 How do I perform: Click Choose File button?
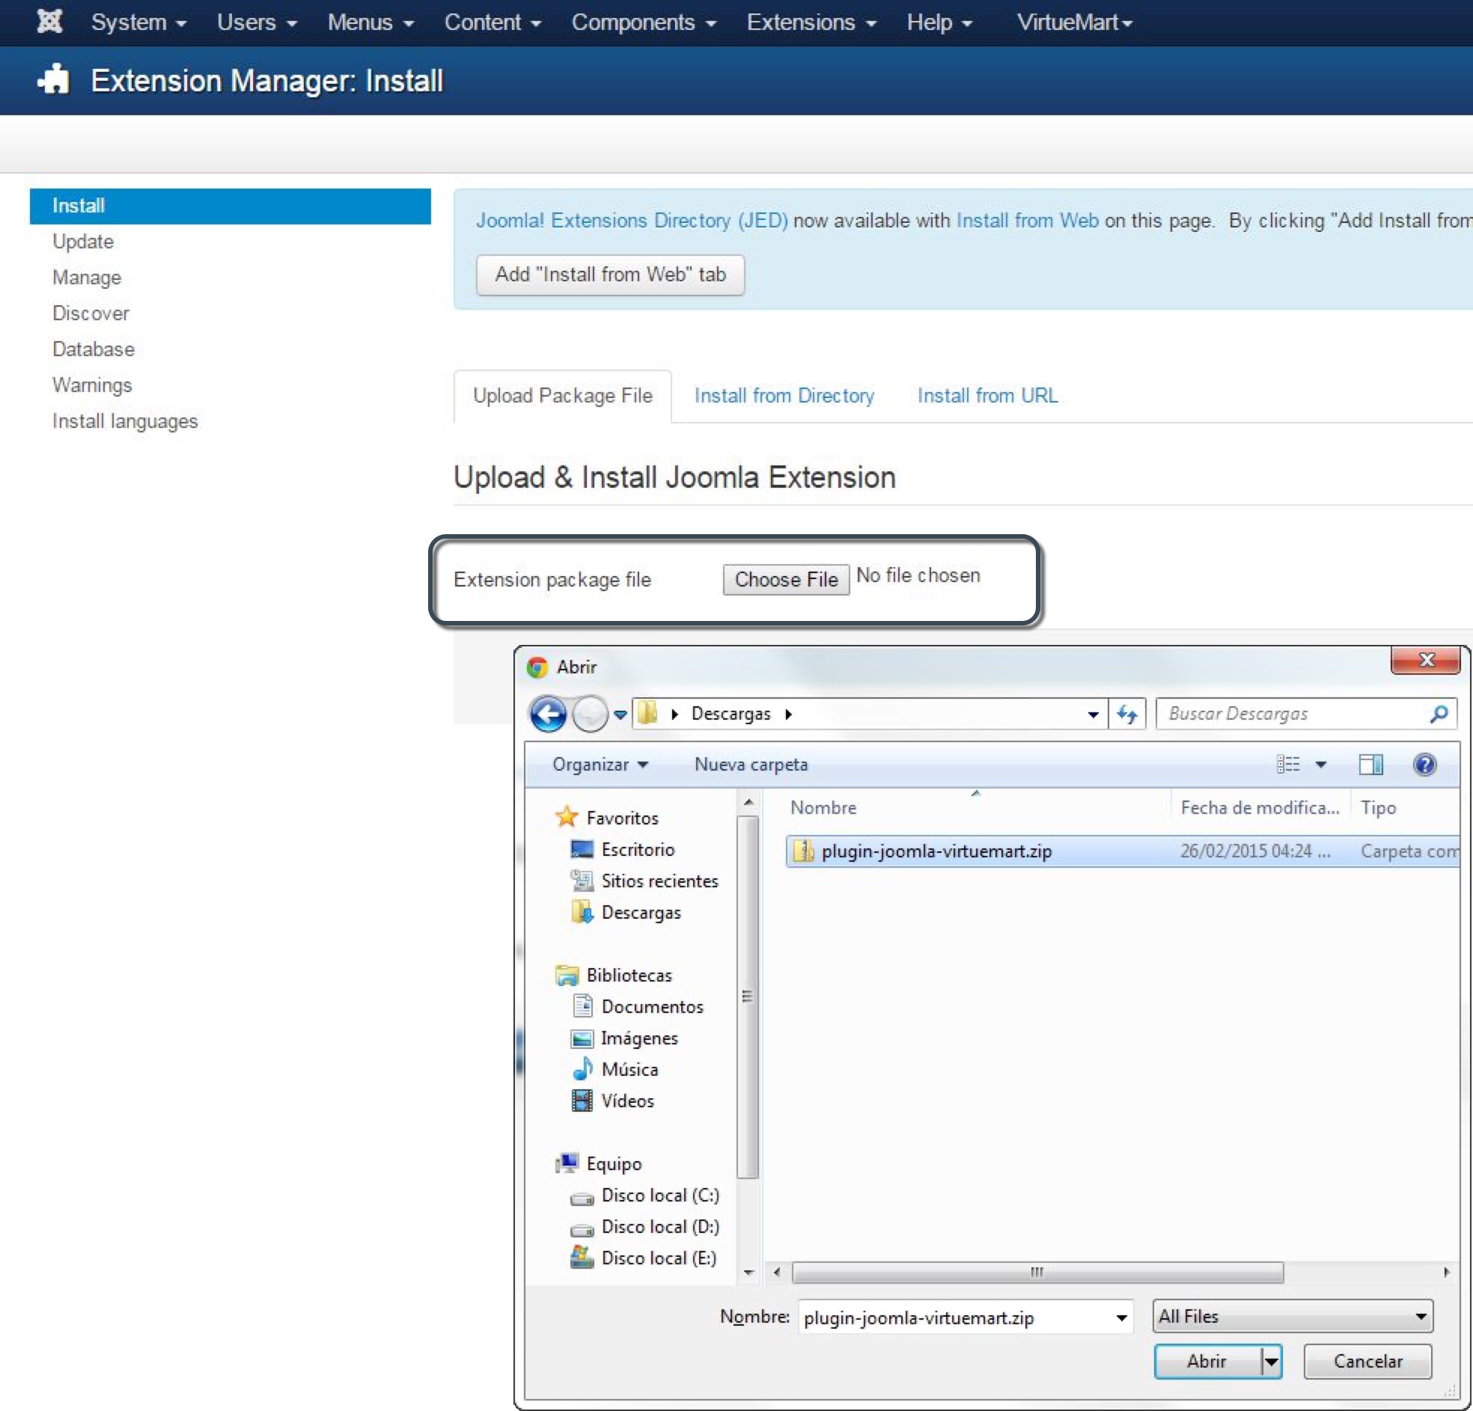(786, 579)
